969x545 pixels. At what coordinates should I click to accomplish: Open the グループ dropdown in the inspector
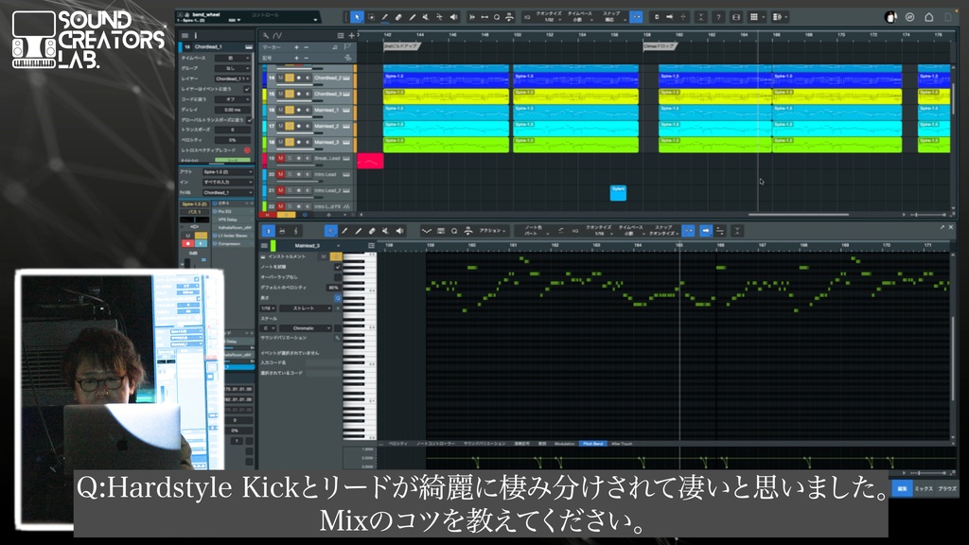pos(233,67)
